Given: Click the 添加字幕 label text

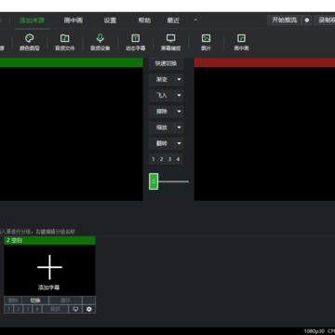Looking at the screenshot, I should tap(49, 288).
